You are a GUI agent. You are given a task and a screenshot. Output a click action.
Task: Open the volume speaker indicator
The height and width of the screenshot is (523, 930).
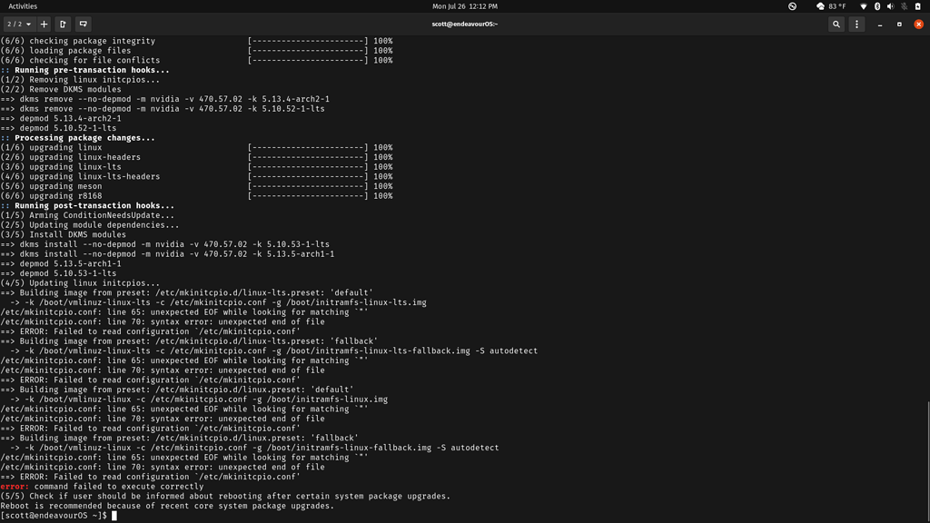tap(890, 6)
